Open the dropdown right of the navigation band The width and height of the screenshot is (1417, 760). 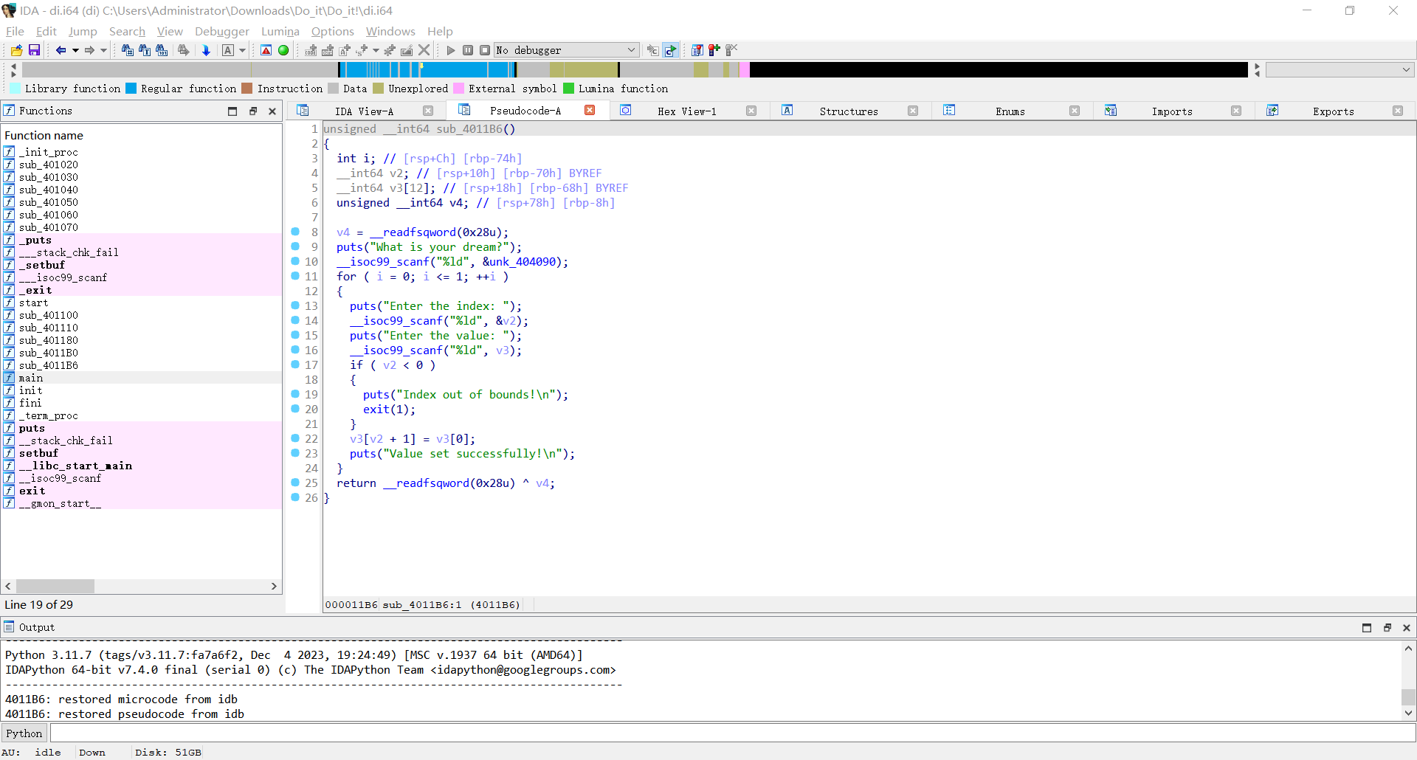coord(1340,69)
